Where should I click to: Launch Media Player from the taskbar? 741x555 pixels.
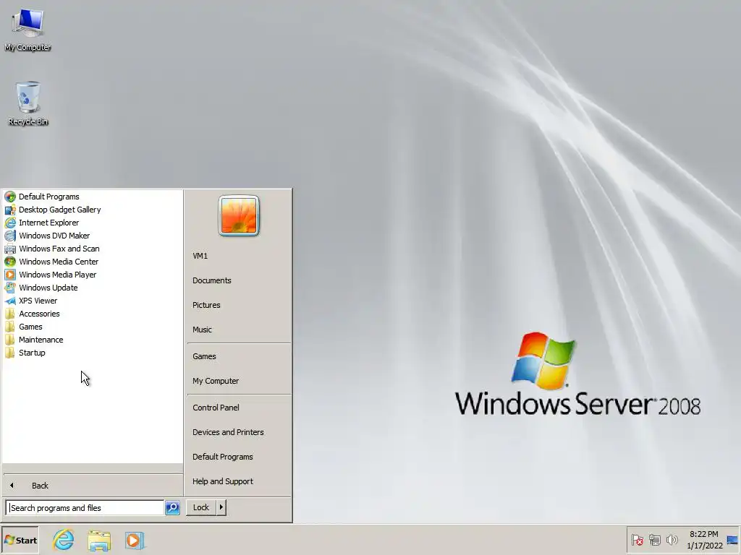pyautogui.click(x=134, y=540)
